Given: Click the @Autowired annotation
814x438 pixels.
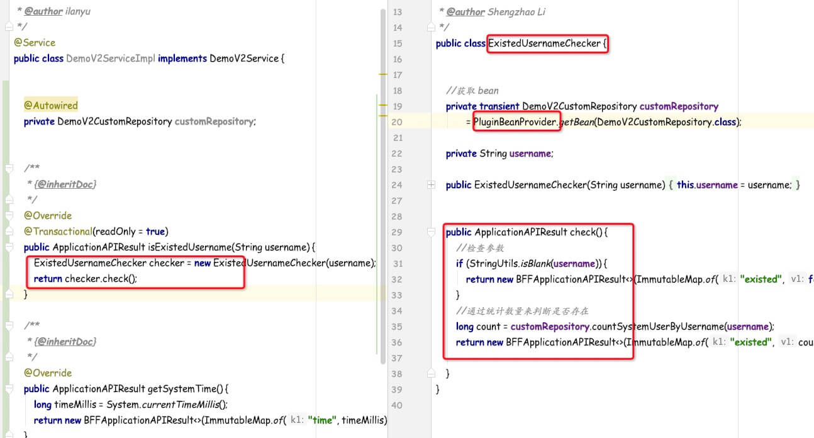Looking at the screenshot, I should tap(51, 106).
